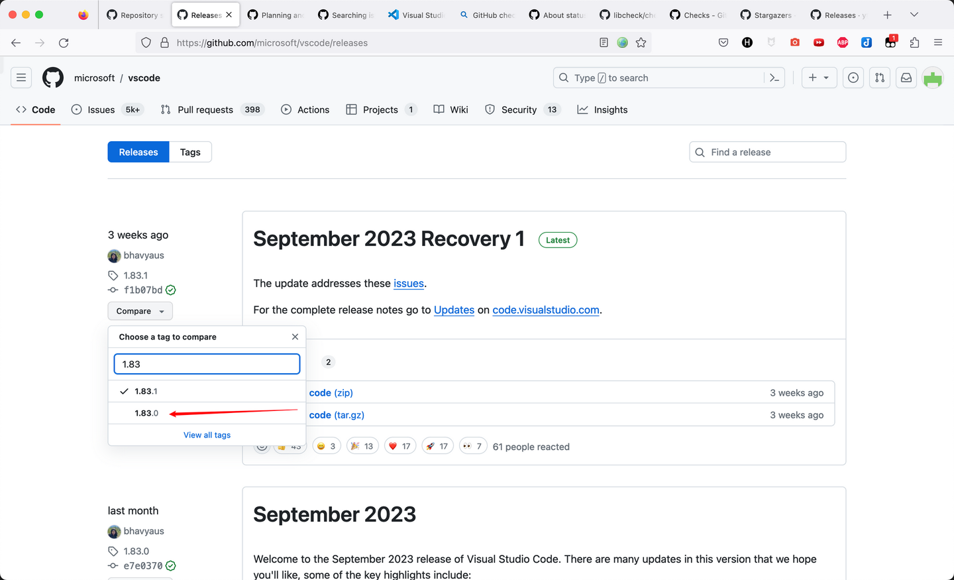Open the View all tags link
Screen dimensions: 954x580
(207, 435)
